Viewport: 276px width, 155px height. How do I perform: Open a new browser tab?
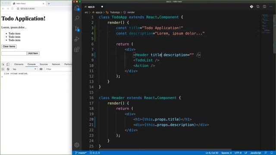click(x=49, y=3)
